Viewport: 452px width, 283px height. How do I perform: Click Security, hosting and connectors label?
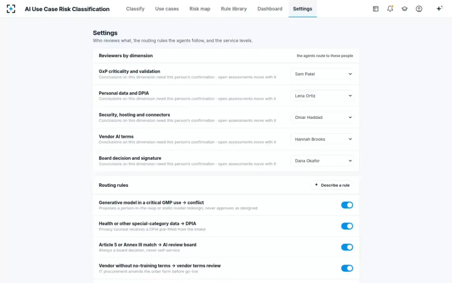[134, 115]
